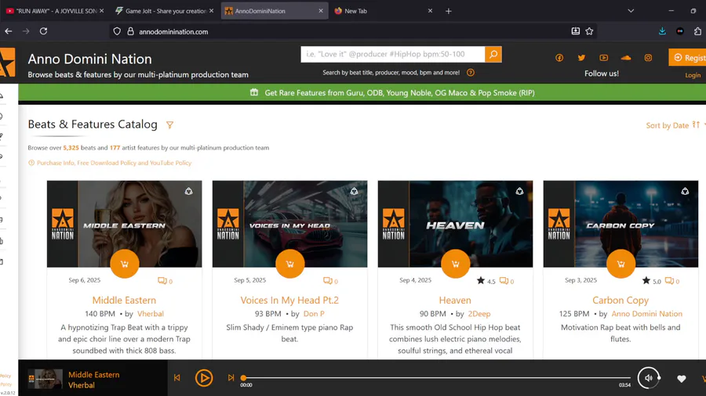Screen dimensions: 706x396
Task: Open the reader view icon in address bar
Action: 576,31
